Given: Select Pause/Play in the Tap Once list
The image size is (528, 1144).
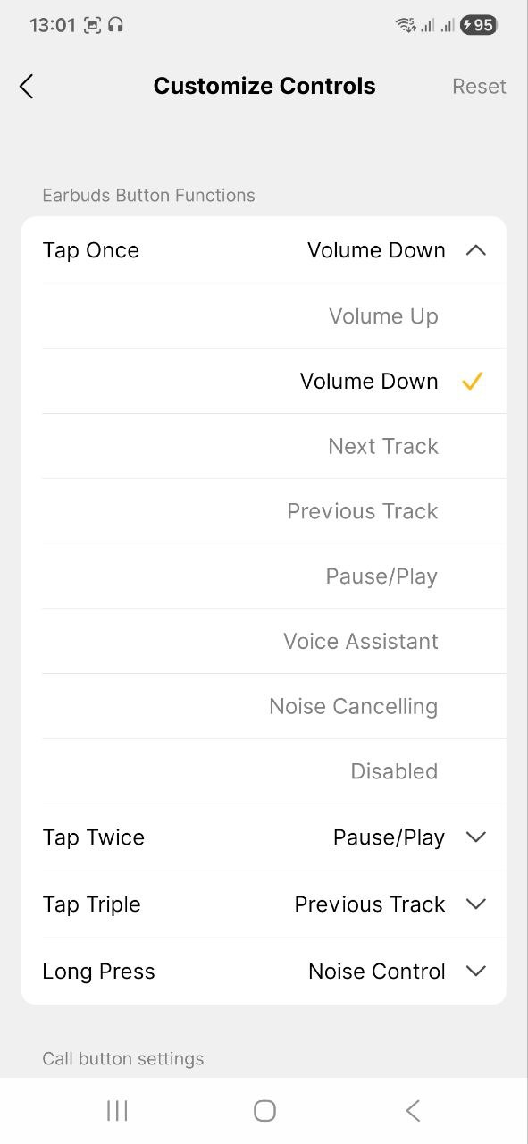Looking at the screenshot, I should click(273, 576).
